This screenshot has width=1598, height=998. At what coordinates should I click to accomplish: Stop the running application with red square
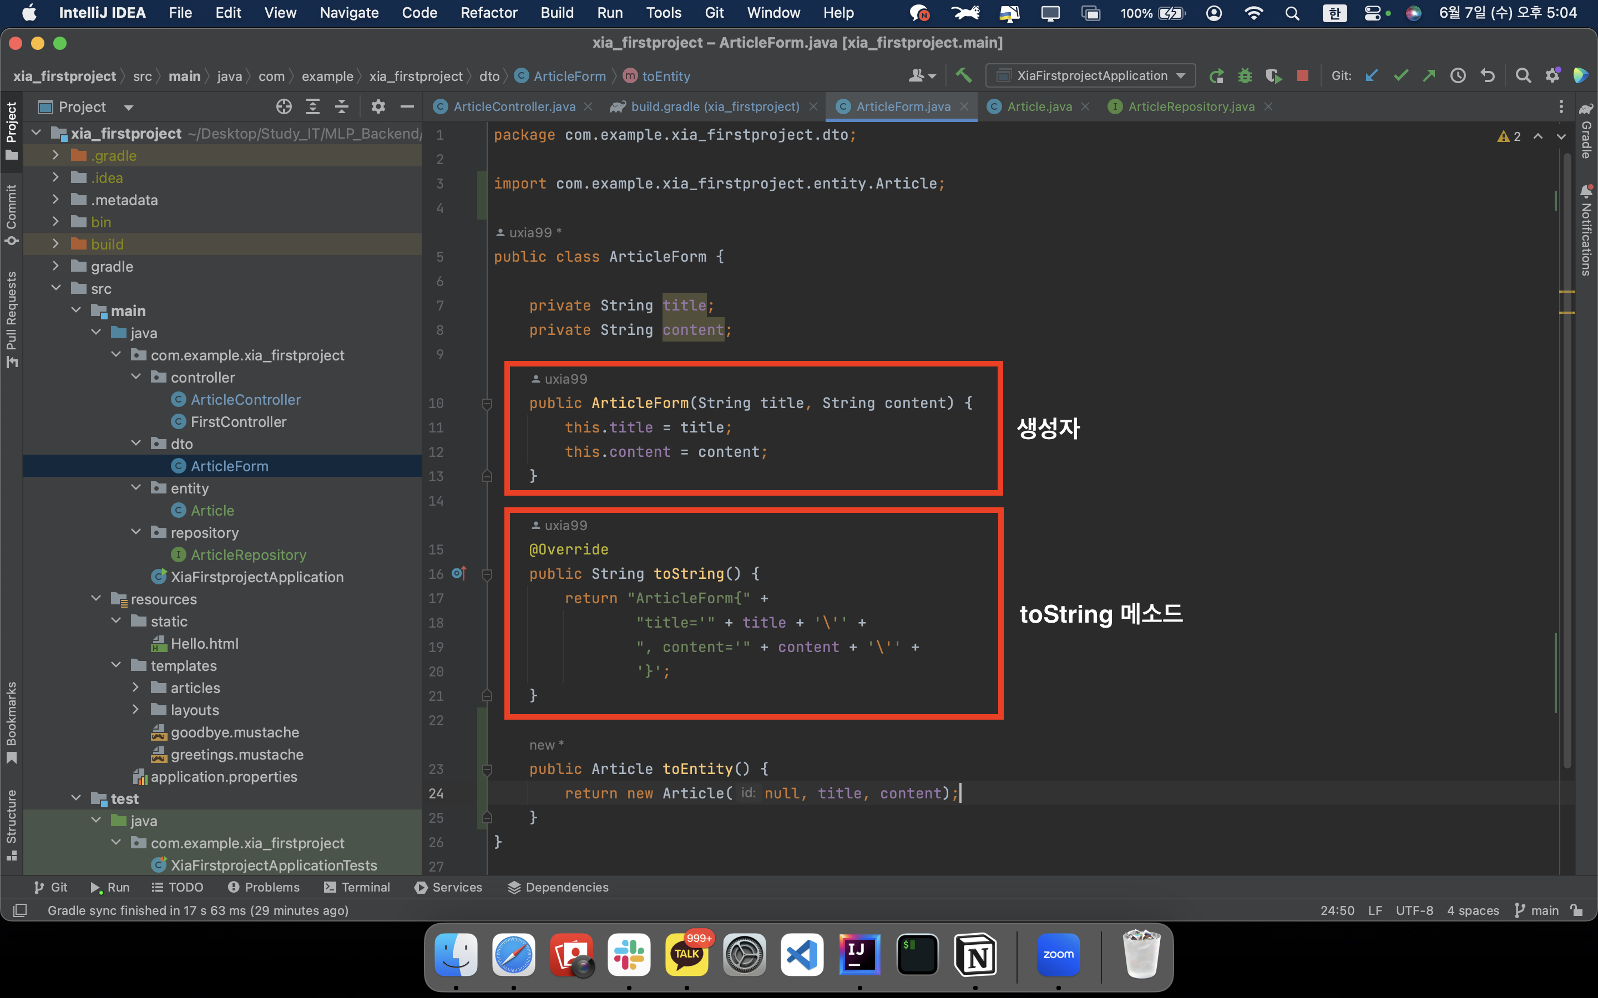coord(1302,76)
